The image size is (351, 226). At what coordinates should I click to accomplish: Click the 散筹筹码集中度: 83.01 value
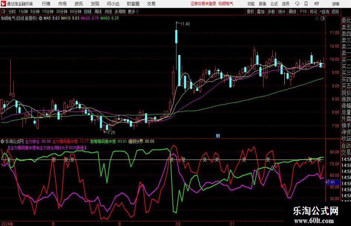click(108, 141)
